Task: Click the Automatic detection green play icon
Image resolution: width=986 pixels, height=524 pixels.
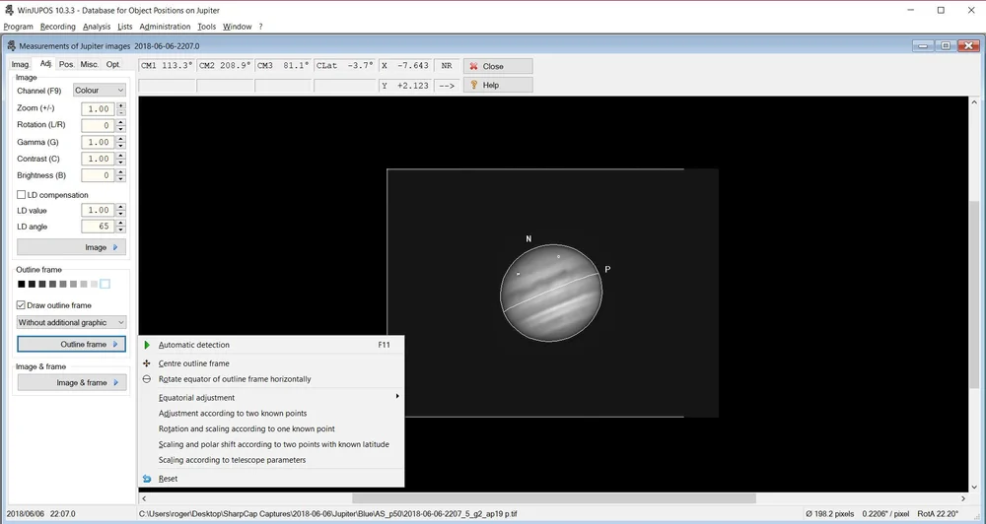Action: coord(147,345)
